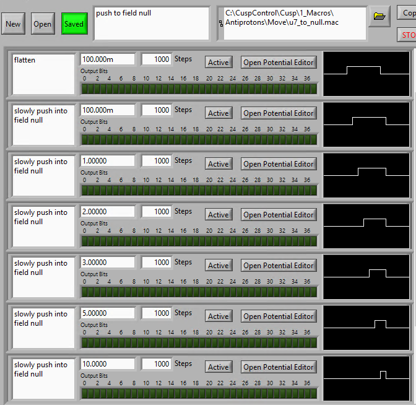Click the 100.000m duration field in flatten row

[x=108, y=59]
